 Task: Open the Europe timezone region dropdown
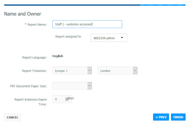tap(72, 71)
